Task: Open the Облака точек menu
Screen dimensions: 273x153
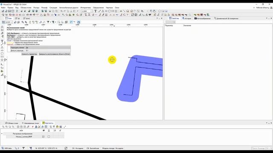Action: [26, 8]
